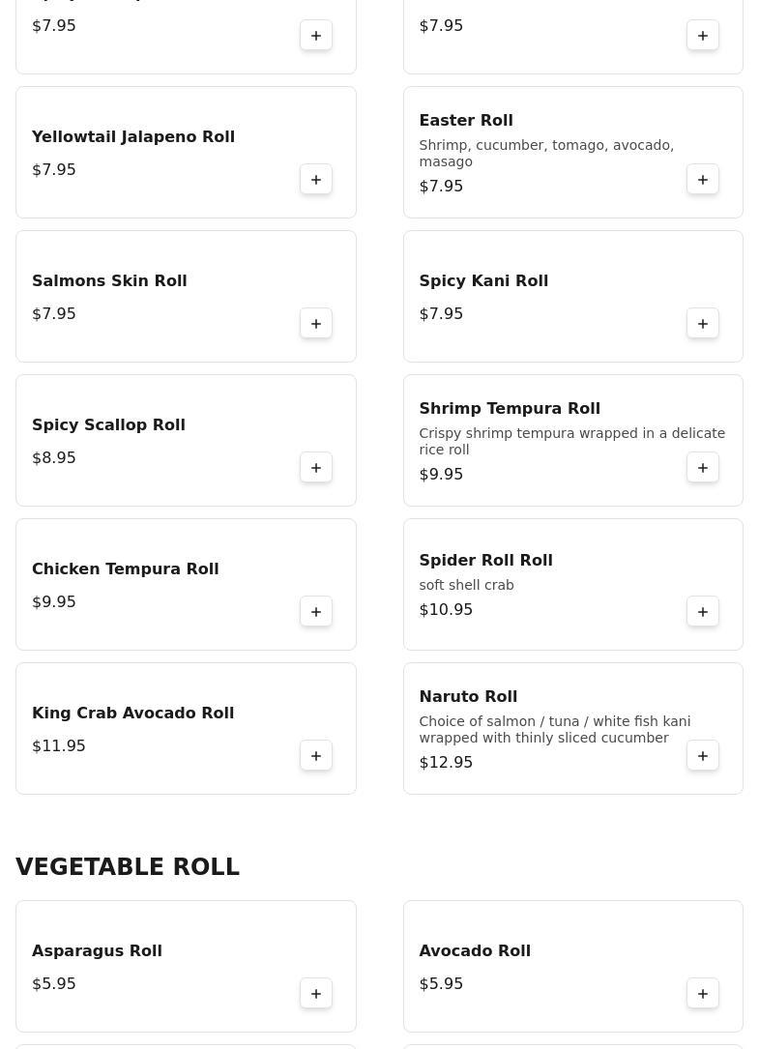Add Naruto Roll with plus icon

coord(703,755)
